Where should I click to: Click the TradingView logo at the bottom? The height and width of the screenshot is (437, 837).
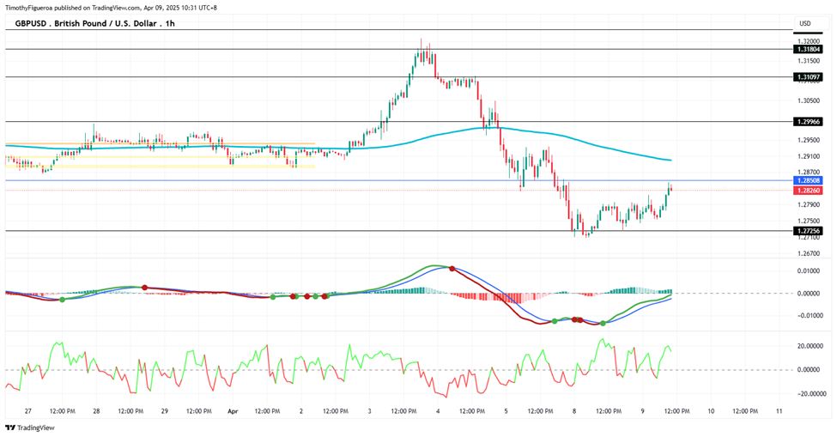click(30, 428)
